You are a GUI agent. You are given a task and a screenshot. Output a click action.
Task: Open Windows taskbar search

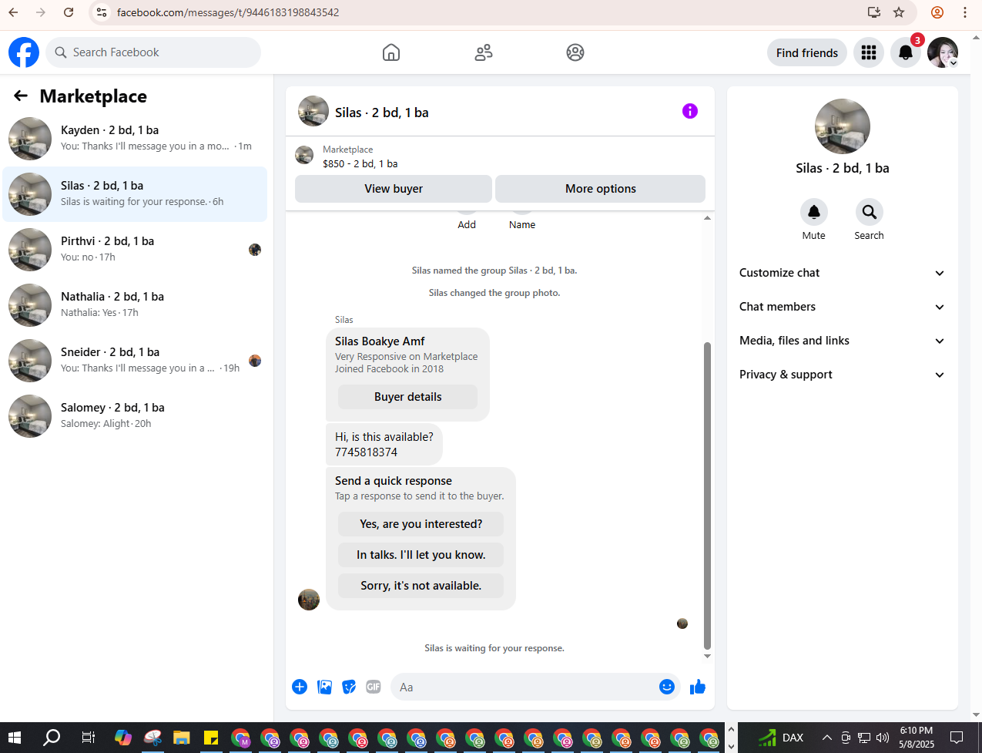pyautogui.click(x=52, y=738)
